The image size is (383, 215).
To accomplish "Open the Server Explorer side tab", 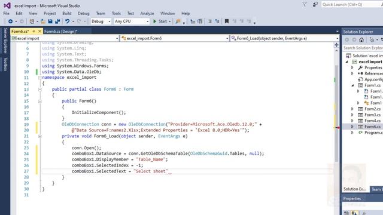I will tap(5, 41).
